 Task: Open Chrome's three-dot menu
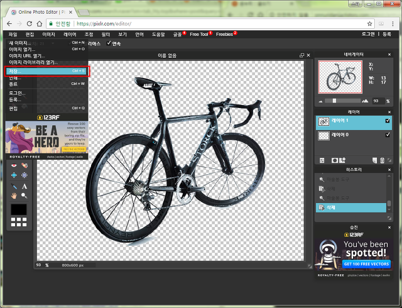pyautogui.click(x=393, y=24)
